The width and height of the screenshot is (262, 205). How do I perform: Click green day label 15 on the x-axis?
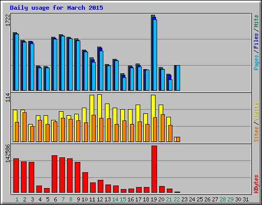coord(123,199)
